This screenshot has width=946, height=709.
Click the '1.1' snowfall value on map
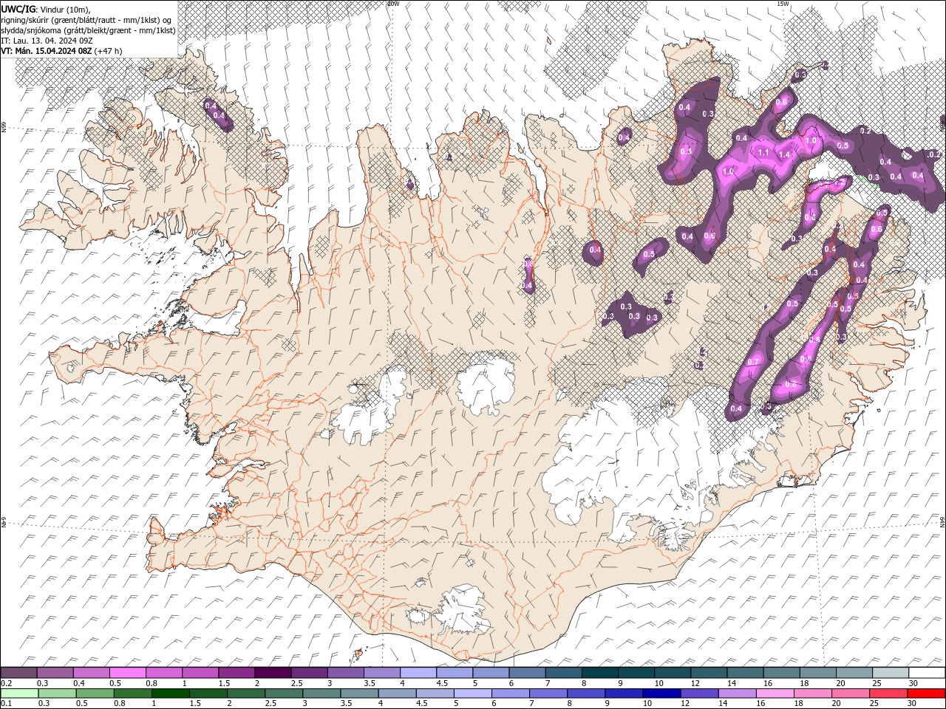coord(763,153)
